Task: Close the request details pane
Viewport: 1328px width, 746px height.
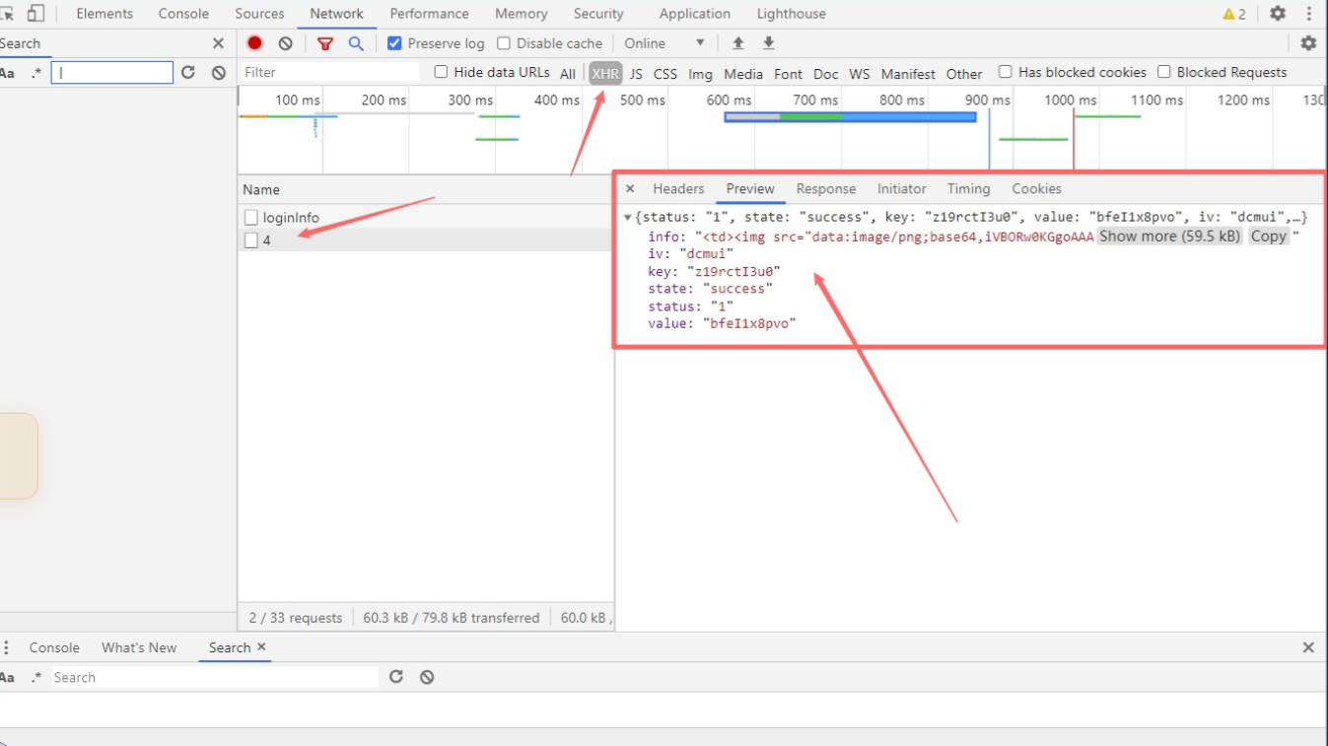Action: click(630, 188)
